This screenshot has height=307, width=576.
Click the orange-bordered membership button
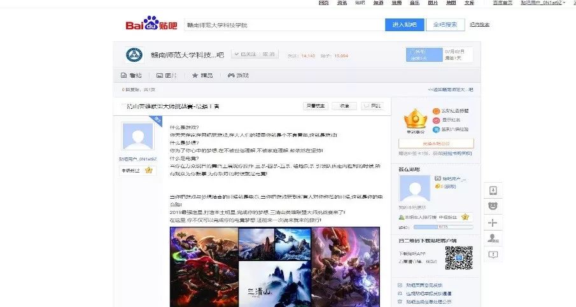(x=436, y=143)
